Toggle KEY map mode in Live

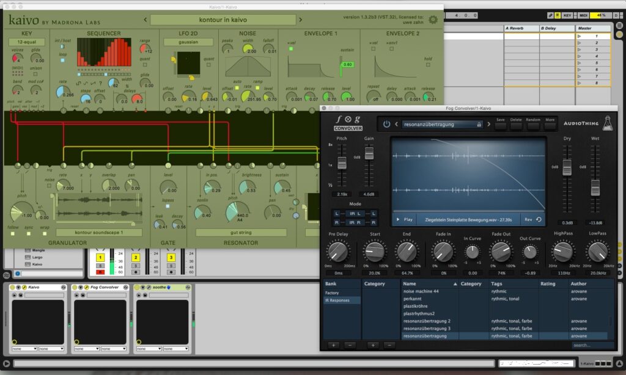pyautogui.click(x=567, y=15)
